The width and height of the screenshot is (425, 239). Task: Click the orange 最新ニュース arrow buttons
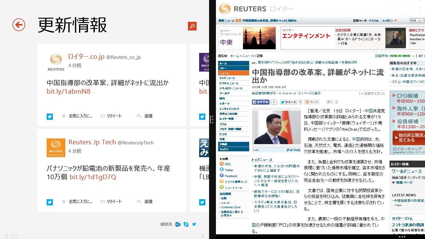click(238, 21)
